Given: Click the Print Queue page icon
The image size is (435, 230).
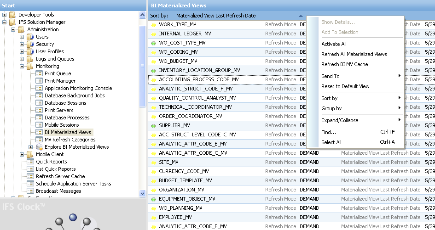Looking at the screenshot, I should pos(39,73).
